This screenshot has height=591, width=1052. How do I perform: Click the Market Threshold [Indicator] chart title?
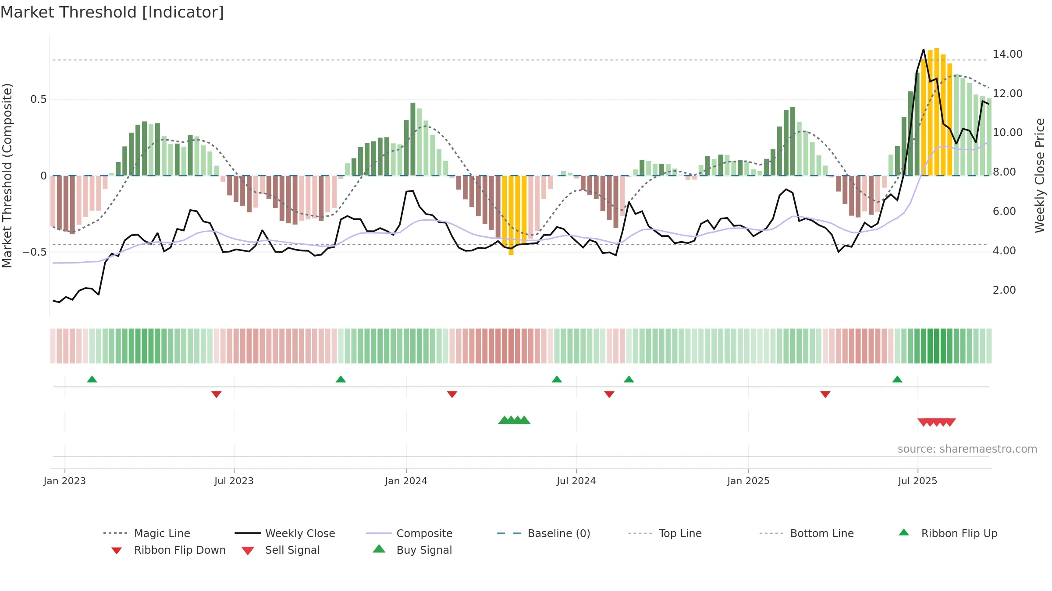112,12
